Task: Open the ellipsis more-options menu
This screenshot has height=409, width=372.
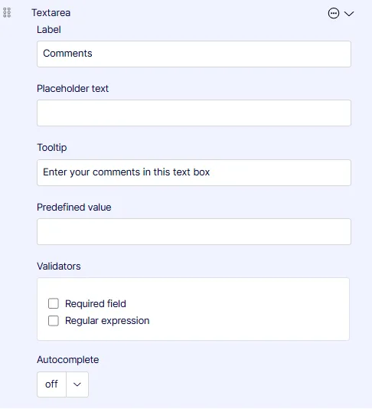Action: (334, 13)
